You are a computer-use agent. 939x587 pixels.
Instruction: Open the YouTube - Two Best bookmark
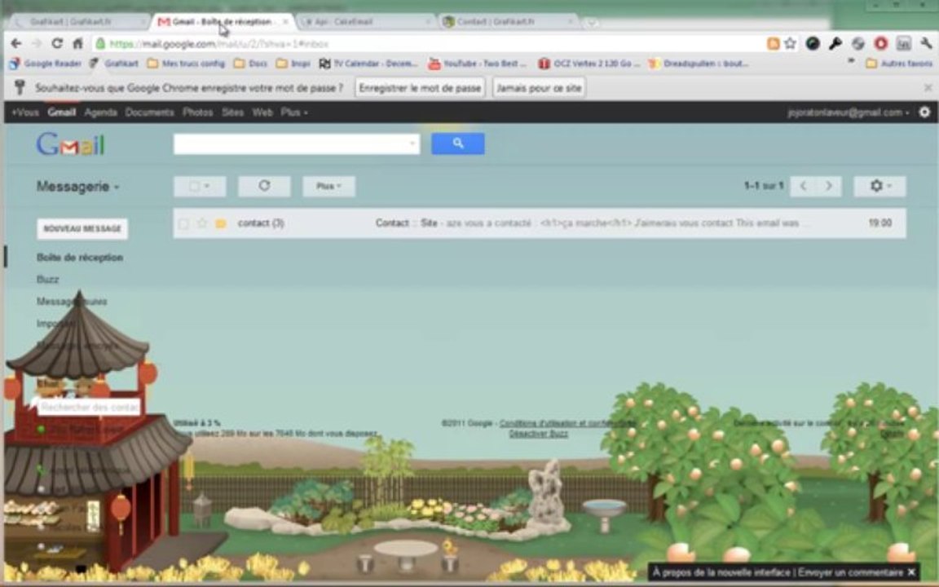[x=478, y=63]
